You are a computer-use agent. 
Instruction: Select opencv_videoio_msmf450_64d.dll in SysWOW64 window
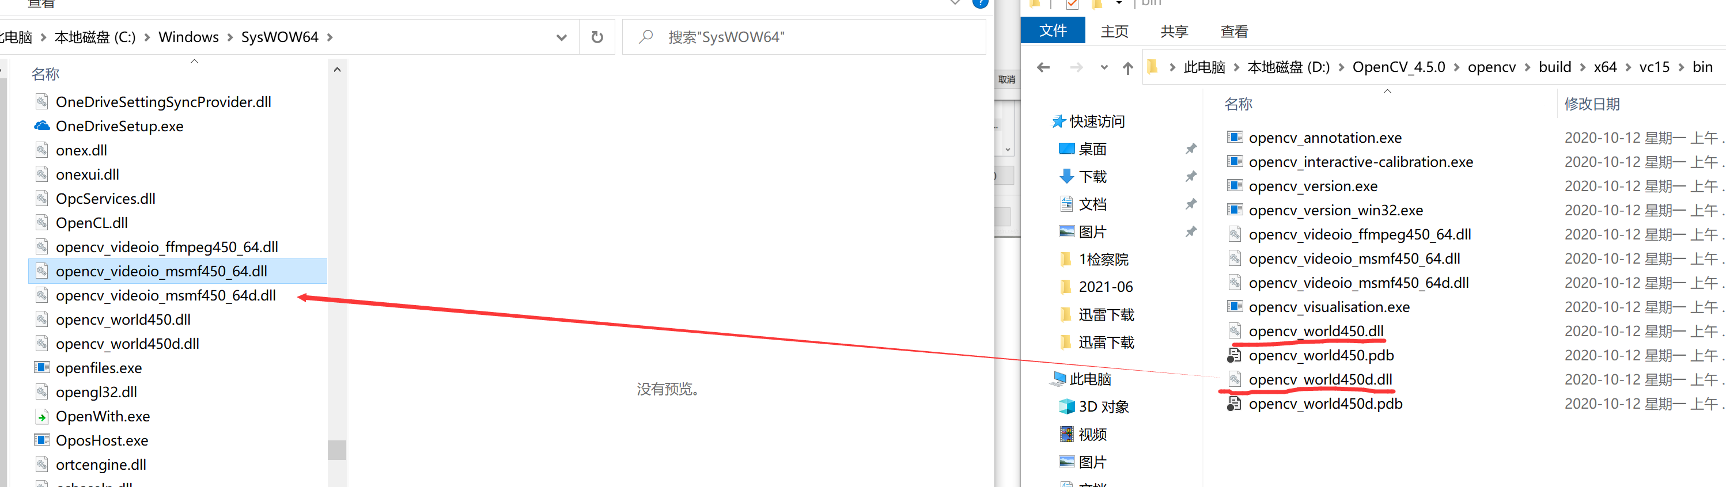click(165, 295)
